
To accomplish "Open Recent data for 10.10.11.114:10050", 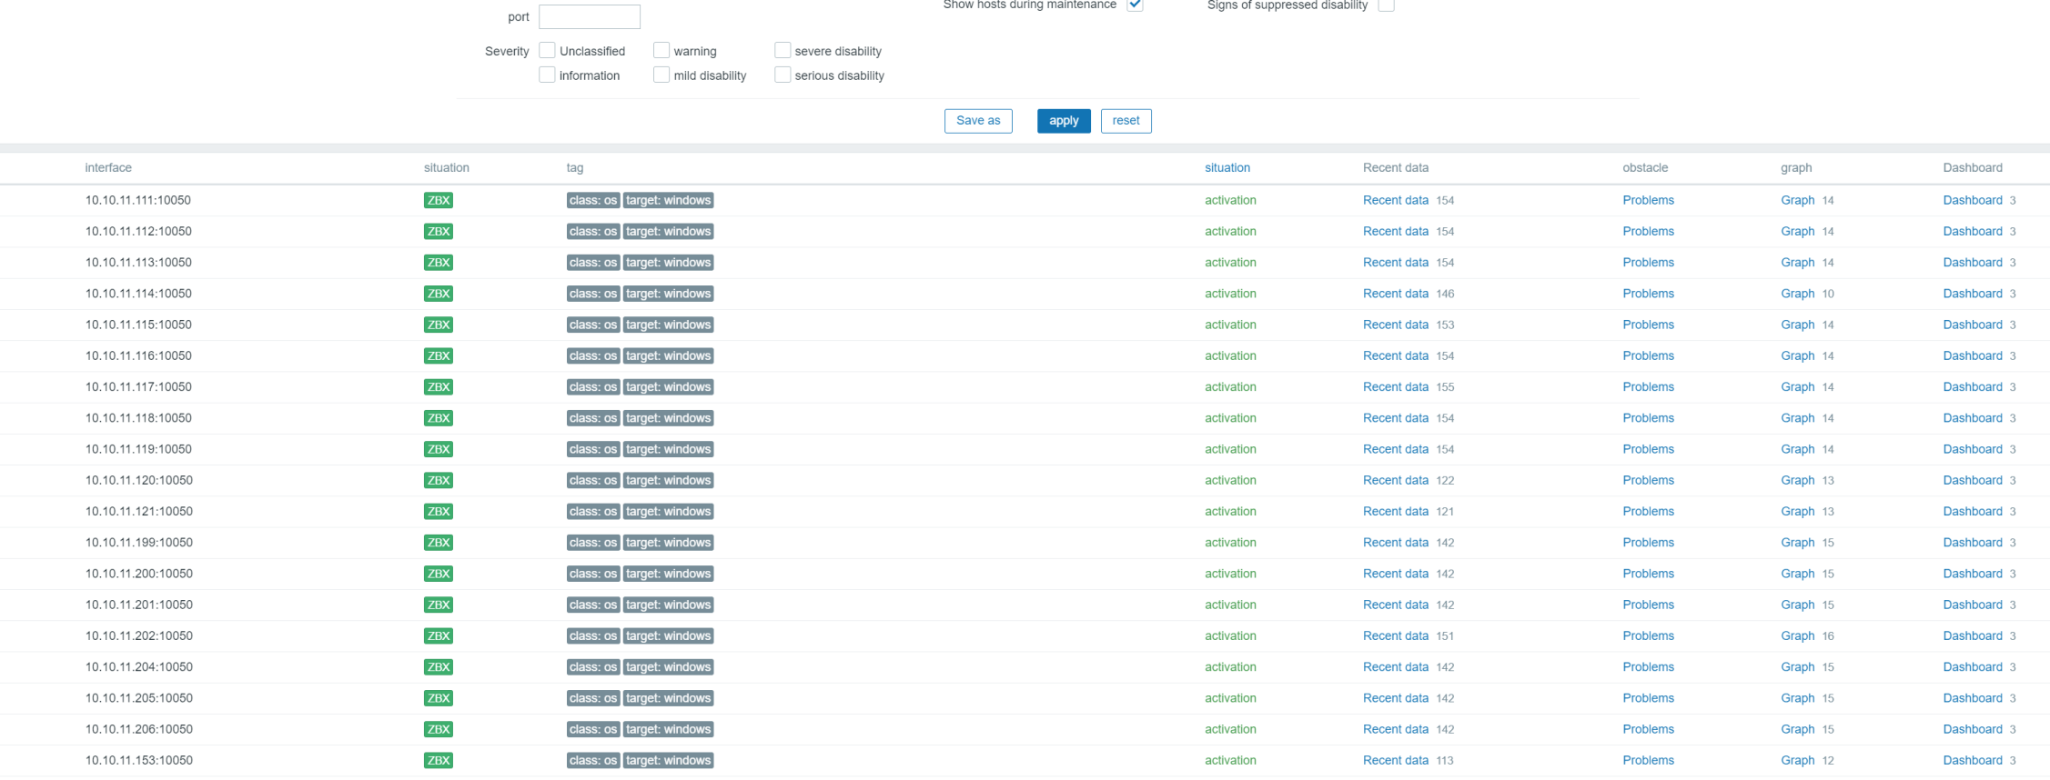I will click(1395, 294).
